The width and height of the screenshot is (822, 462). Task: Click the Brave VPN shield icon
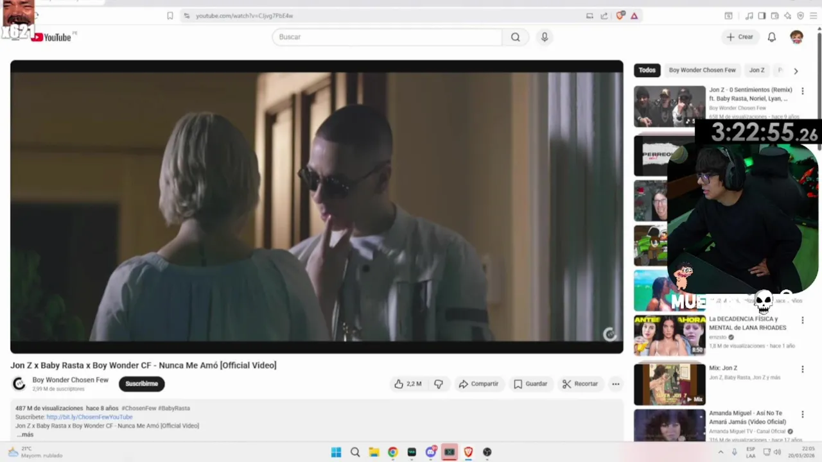click(800, 16)
